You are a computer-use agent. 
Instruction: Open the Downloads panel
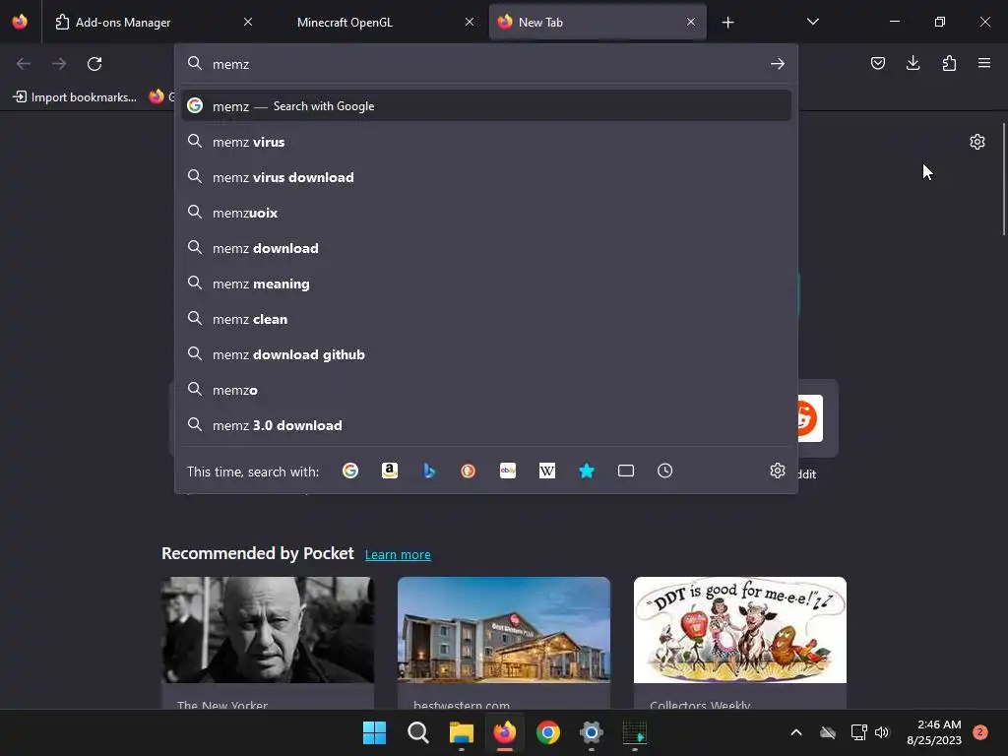(x=913, y=63)
